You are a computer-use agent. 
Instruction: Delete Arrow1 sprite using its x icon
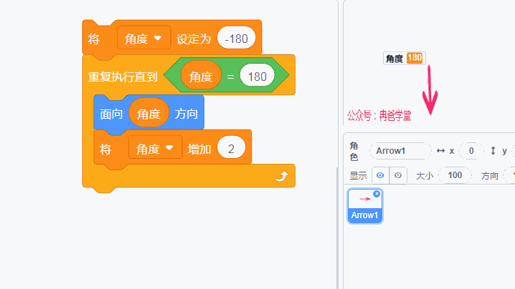pyautogui.click(x=377, y=194)
